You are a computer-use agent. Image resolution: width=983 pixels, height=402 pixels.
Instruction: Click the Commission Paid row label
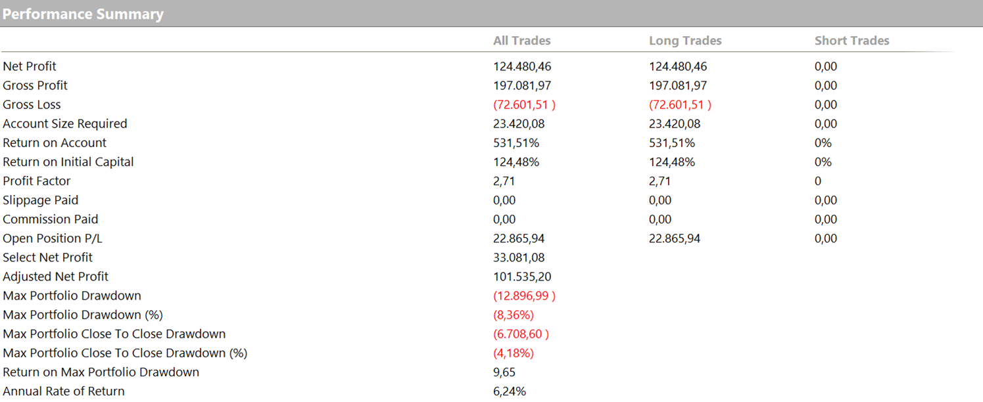pos(50,219)
